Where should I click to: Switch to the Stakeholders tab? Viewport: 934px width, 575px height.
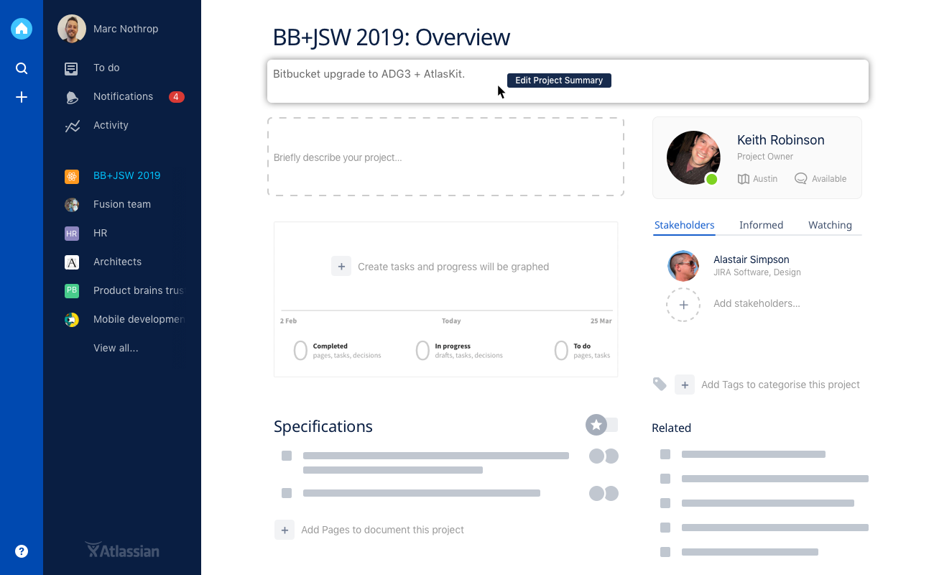coord(685,225)
